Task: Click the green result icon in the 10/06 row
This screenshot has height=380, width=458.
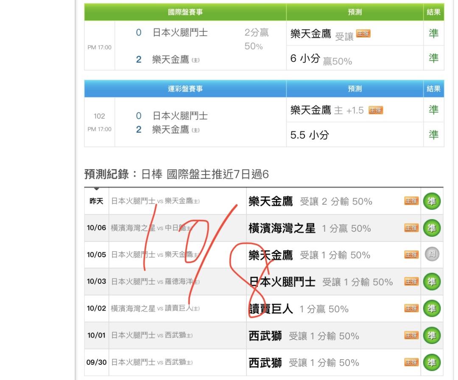Action: click(432, 228)
